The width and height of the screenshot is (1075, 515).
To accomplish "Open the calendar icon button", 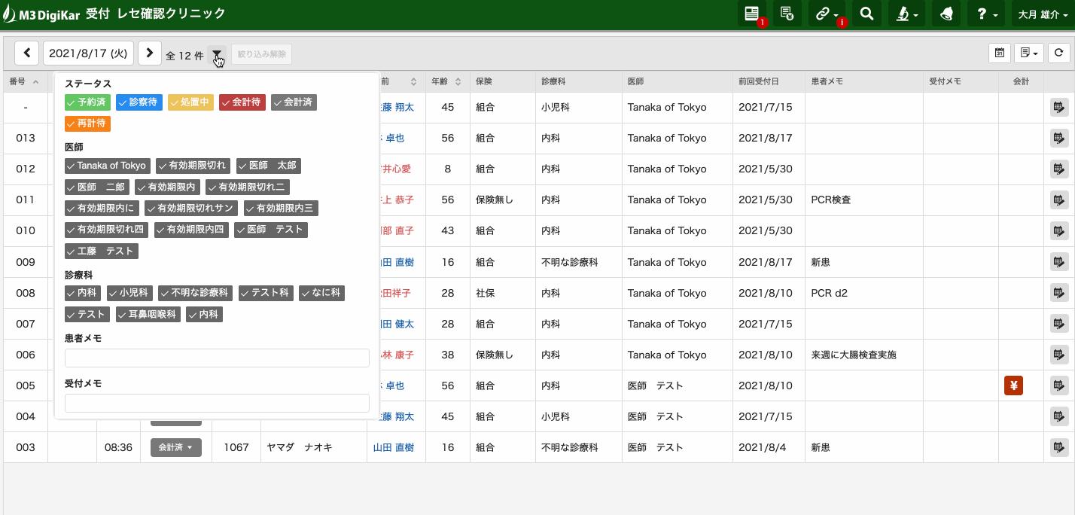I will point(999,53).
